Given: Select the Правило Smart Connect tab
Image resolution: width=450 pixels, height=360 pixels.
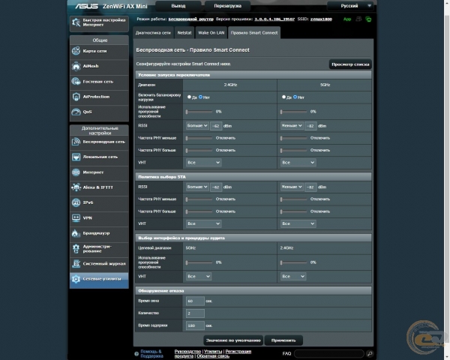Looking at the screenshot, I should (254, 33).
